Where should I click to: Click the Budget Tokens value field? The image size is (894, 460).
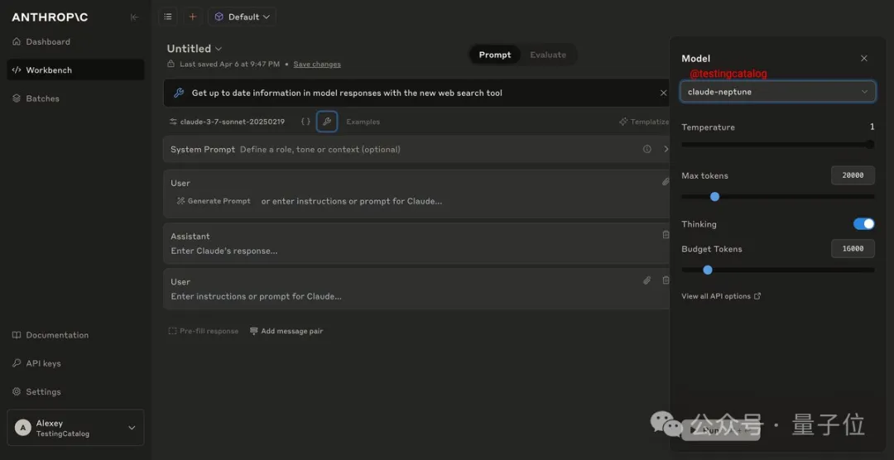(x=853, y=248)
